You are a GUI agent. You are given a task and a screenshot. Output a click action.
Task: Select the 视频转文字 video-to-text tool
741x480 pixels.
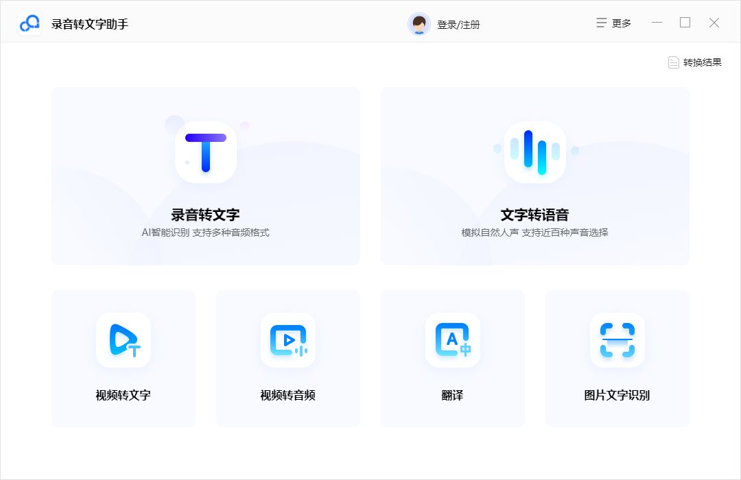pyautogui.click(x=123, y=358)
